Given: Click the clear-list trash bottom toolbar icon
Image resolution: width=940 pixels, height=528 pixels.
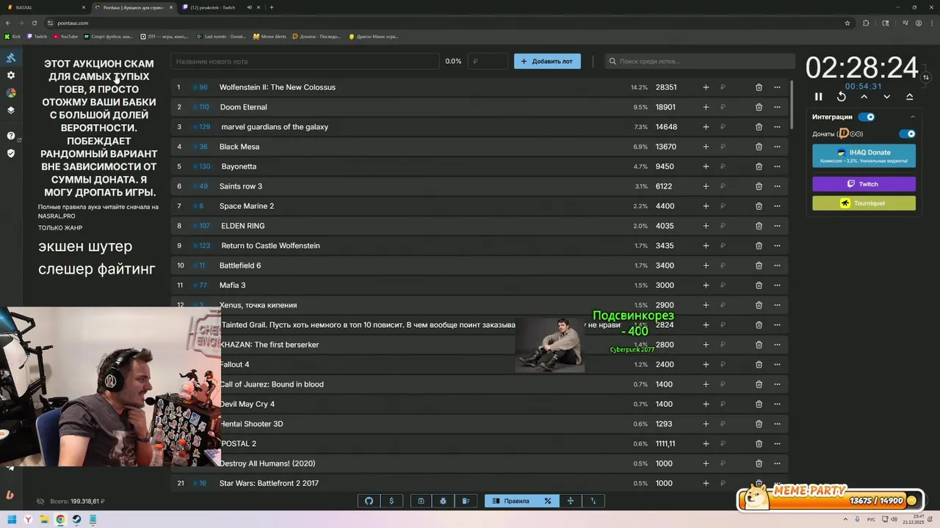Looking at the screenshot, I should tap(466, 501).
